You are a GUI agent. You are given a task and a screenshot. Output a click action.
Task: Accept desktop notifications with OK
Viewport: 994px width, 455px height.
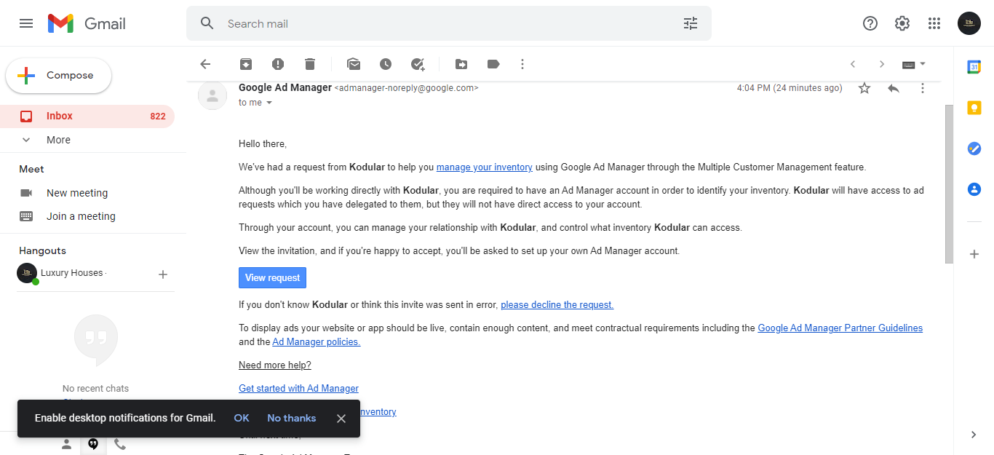(x=242, y=418)
